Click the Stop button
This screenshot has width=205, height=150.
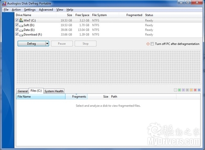point(86,44)
